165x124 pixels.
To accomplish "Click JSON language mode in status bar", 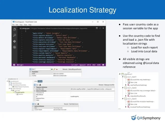I will coord(99,65).
